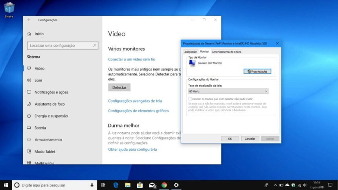The width and height of the screenshot is (338, 190).
Task: Open the Action Center notifications icon
Action: pyautogui.click(x=330, y=185)
